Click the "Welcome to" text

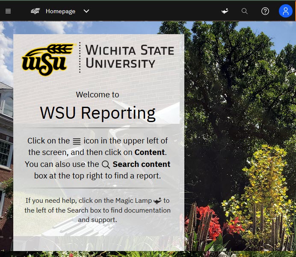point(98,95)
